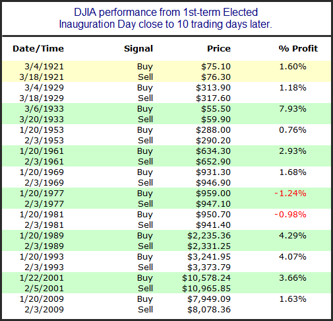The image size is (333, 321).
Task: Click the red -0.98% profit value
Action: click(x=290, y=214)
